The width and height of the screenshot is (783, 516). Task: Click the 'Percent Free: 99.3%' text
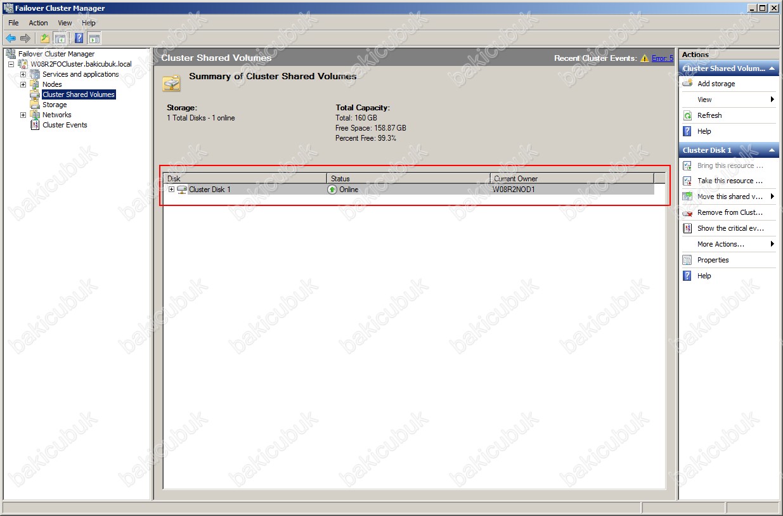[366, 138]
